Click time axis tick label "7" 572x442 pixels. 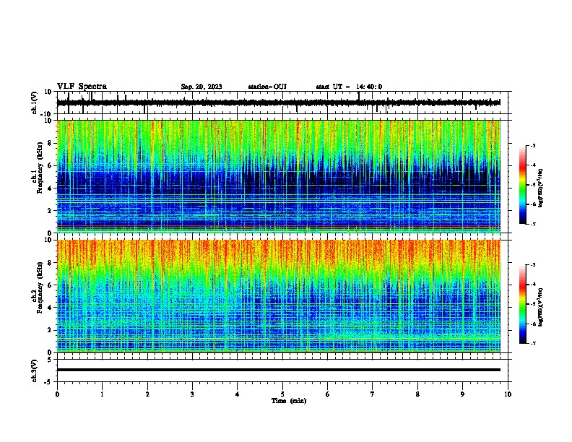point(373,394)
